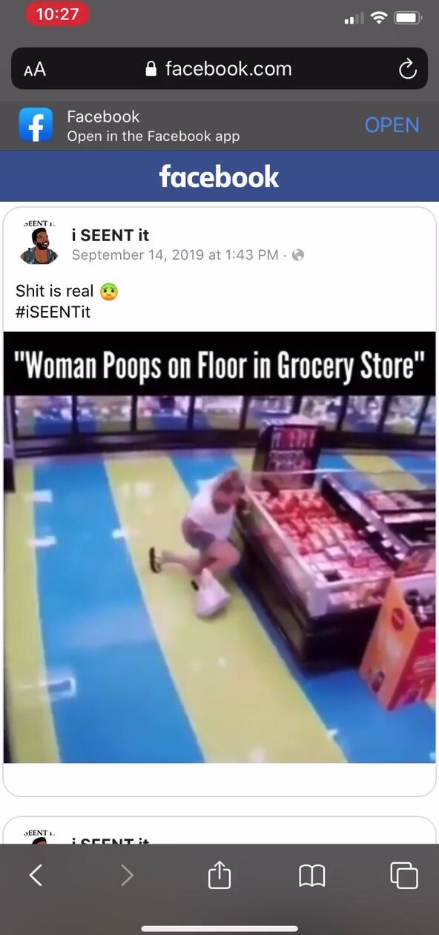Tap the facebook.com address bar
This screenshot has height=935, width=439.
pyautogui.click(x=219, y=69)
